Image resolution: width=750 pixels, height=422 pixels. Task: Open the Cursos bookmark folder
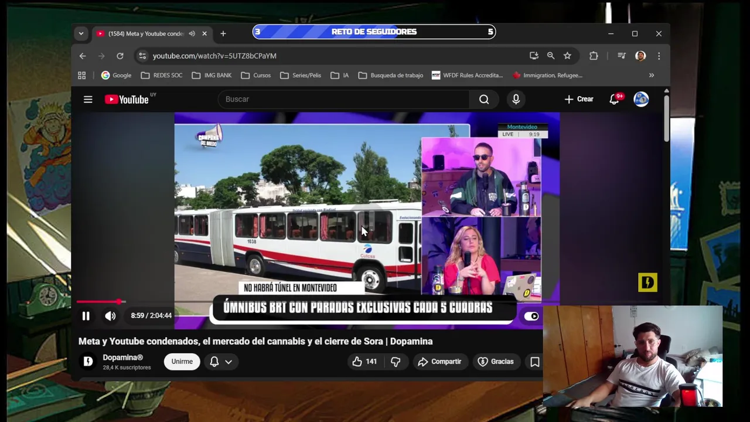[x=255, y=75]
